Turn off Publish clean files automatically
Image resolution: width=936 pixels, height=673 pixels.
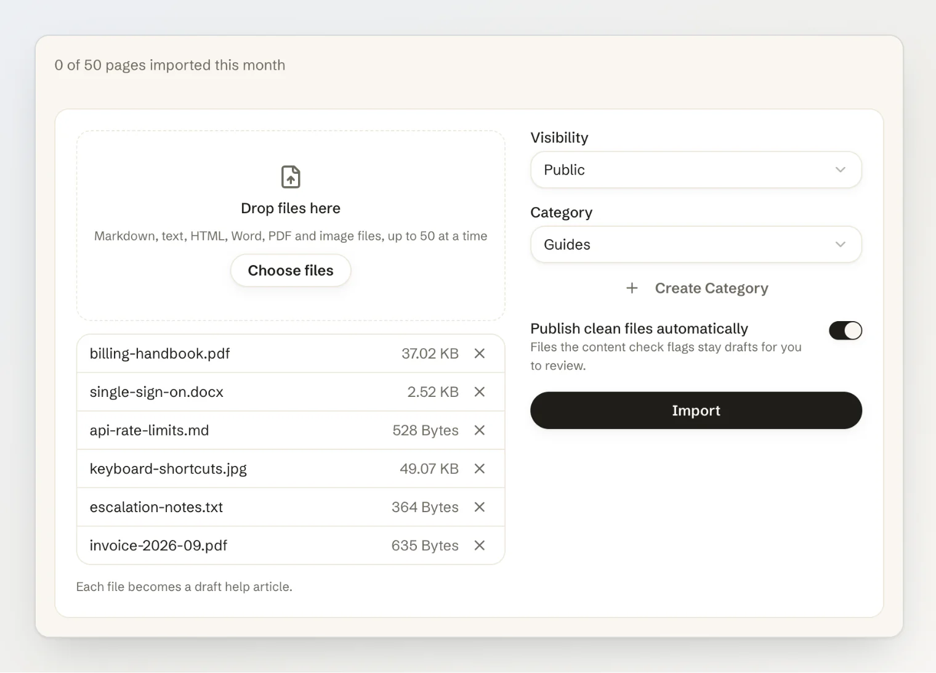click(845, 331)
